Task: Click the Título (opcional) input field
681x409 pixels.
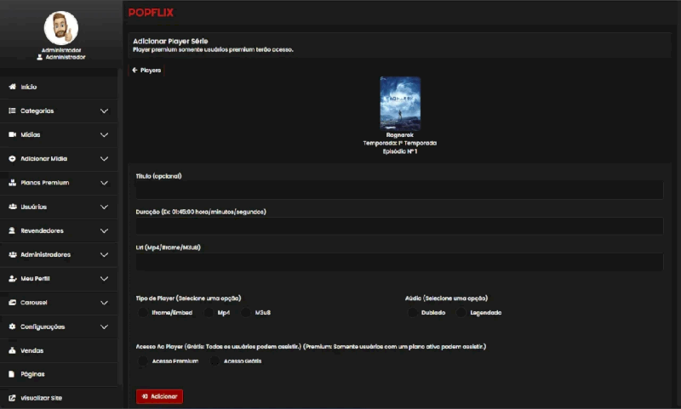Action: pos(399,190)
